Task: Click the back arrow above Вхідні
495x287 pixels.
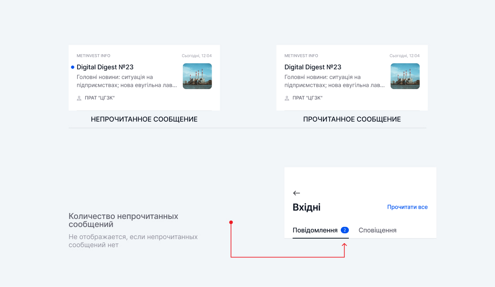Action: click(296, 193)
